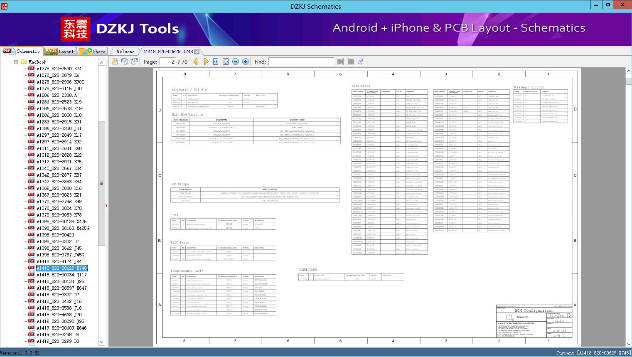
Task: Click the document view scroll down arrow
Action: coord(629,343)
